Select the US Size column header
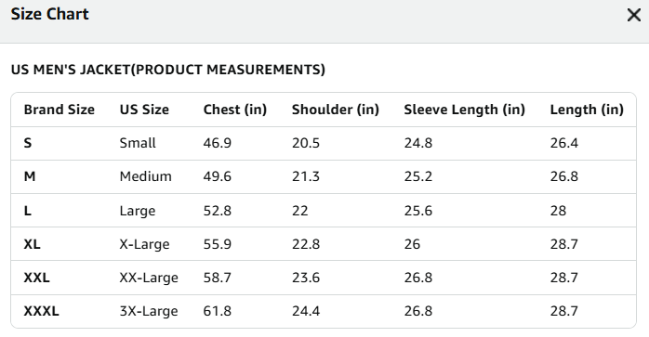The width and height of the screenshot is (649, 337). coord(144,110)
